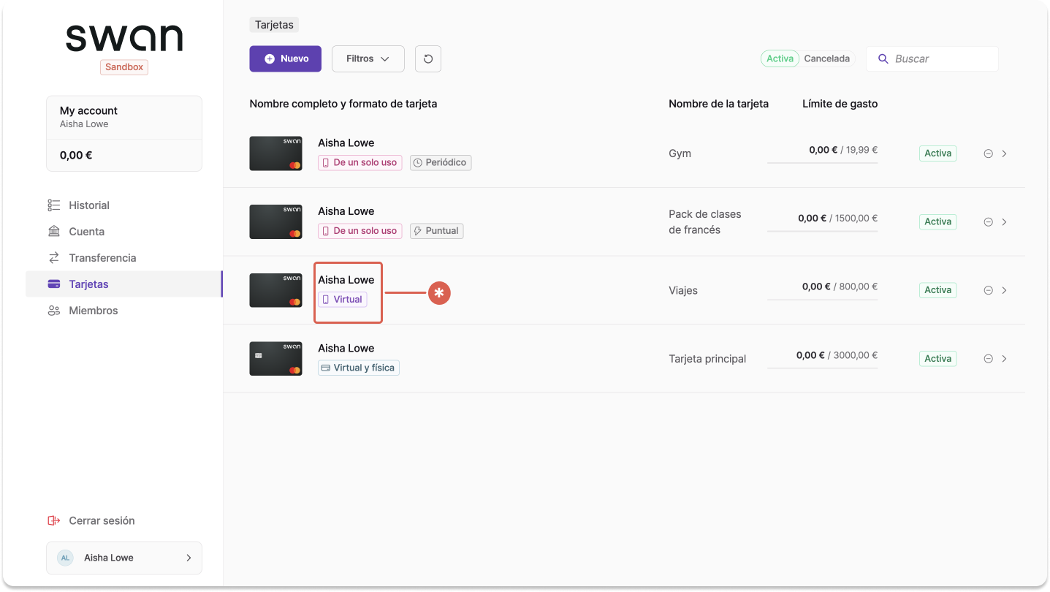Click the De un solo uso tag beside Puntual

[359, 231]
